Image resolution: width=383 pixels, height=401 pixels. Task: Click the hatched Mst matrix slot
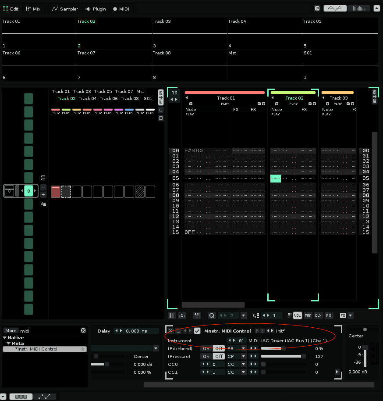139,192
